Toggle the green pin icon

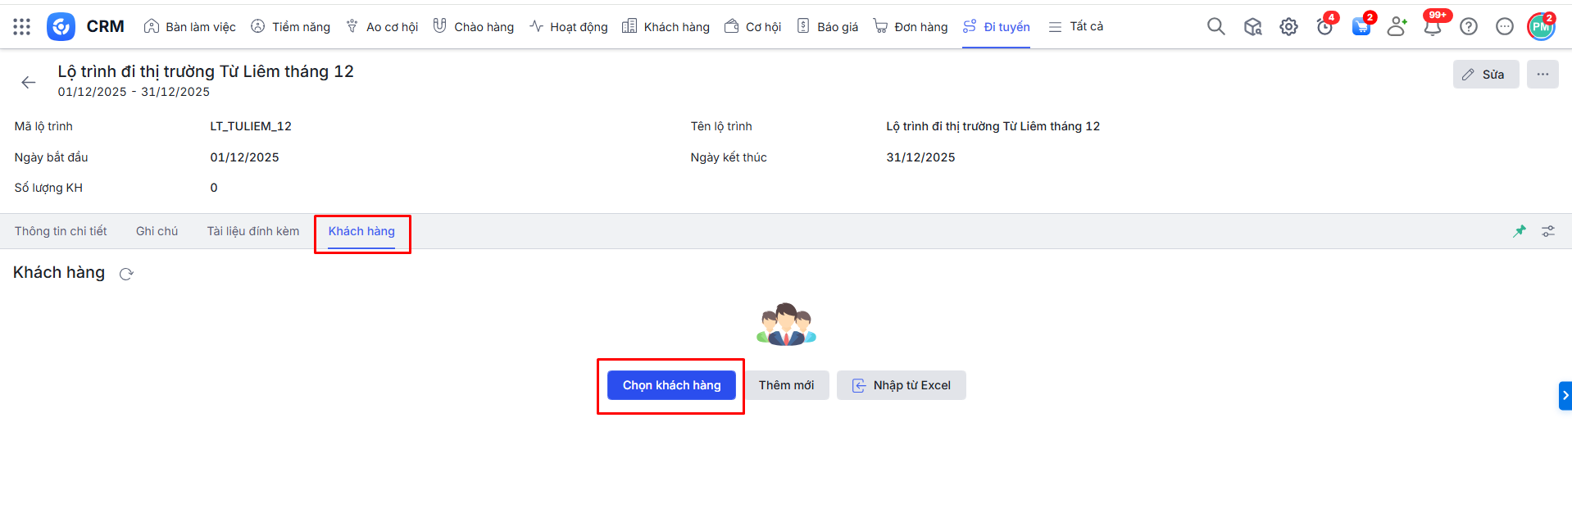click(x=1520, y=231)
